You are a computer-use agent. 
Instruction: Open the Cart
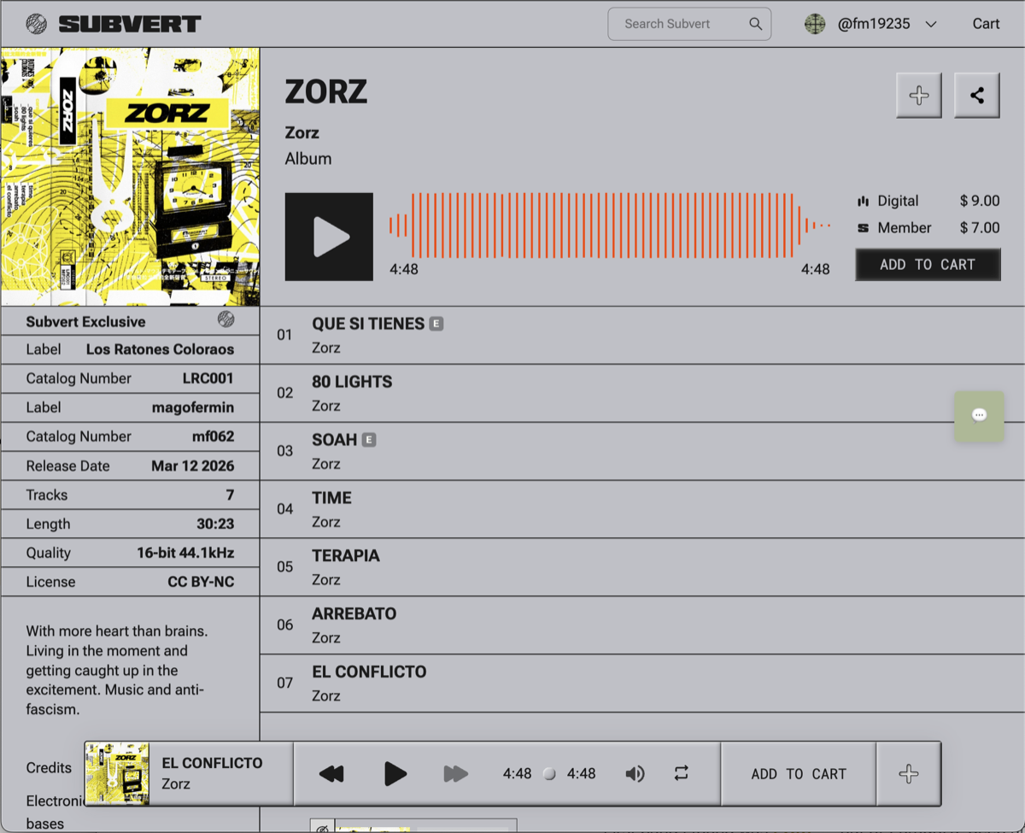click(986, 23)
